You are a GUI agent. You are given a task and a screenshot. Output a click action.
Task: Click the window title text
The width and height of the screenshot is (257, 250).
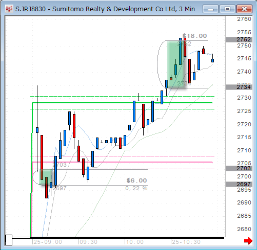pyautogui.click(x=105, y=9)
